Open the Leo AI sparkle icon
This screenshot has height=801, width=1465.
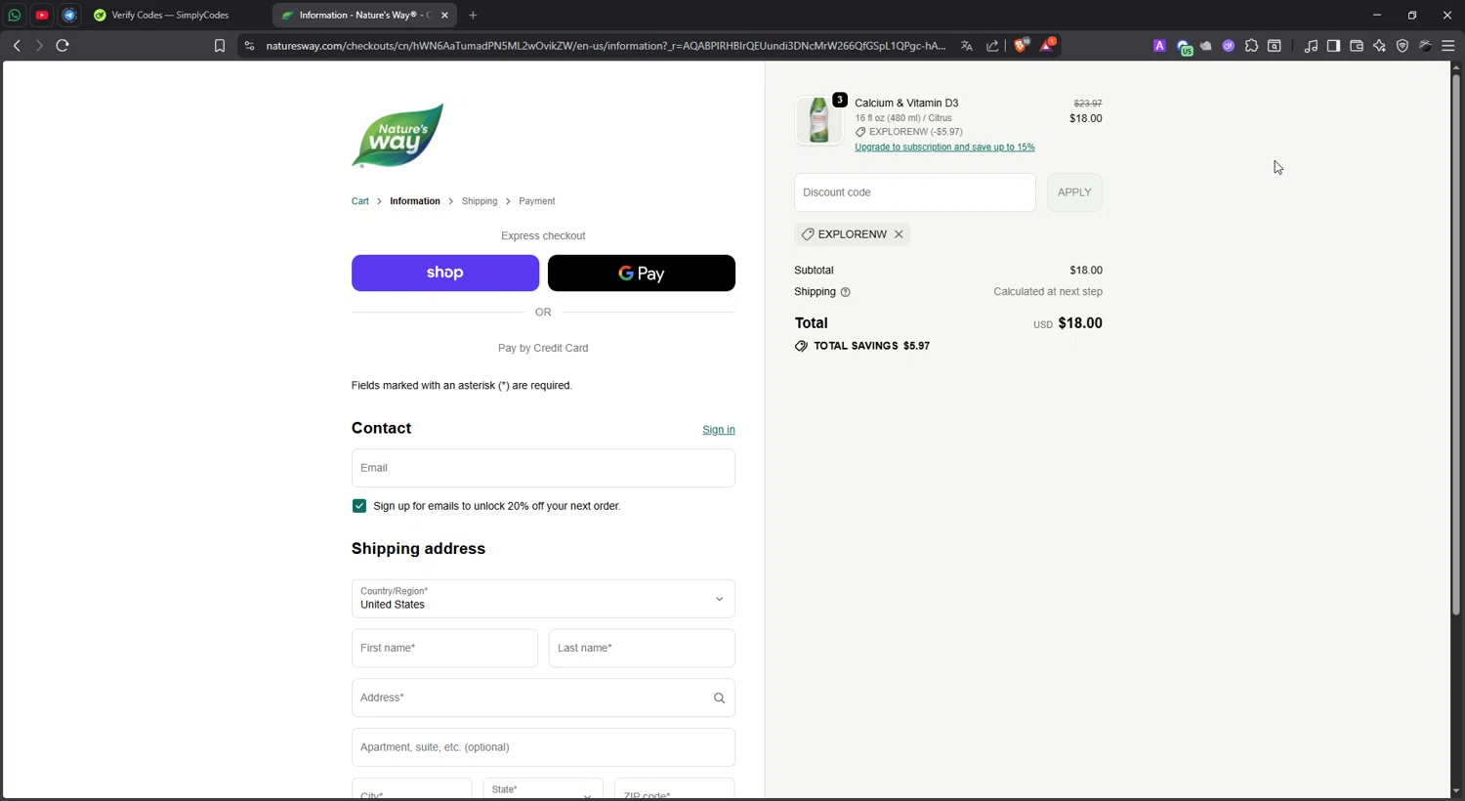click(x=1379, y=46)
